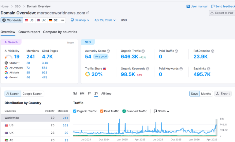Click the info icon beside Backlinks

(x=208, y=69)
